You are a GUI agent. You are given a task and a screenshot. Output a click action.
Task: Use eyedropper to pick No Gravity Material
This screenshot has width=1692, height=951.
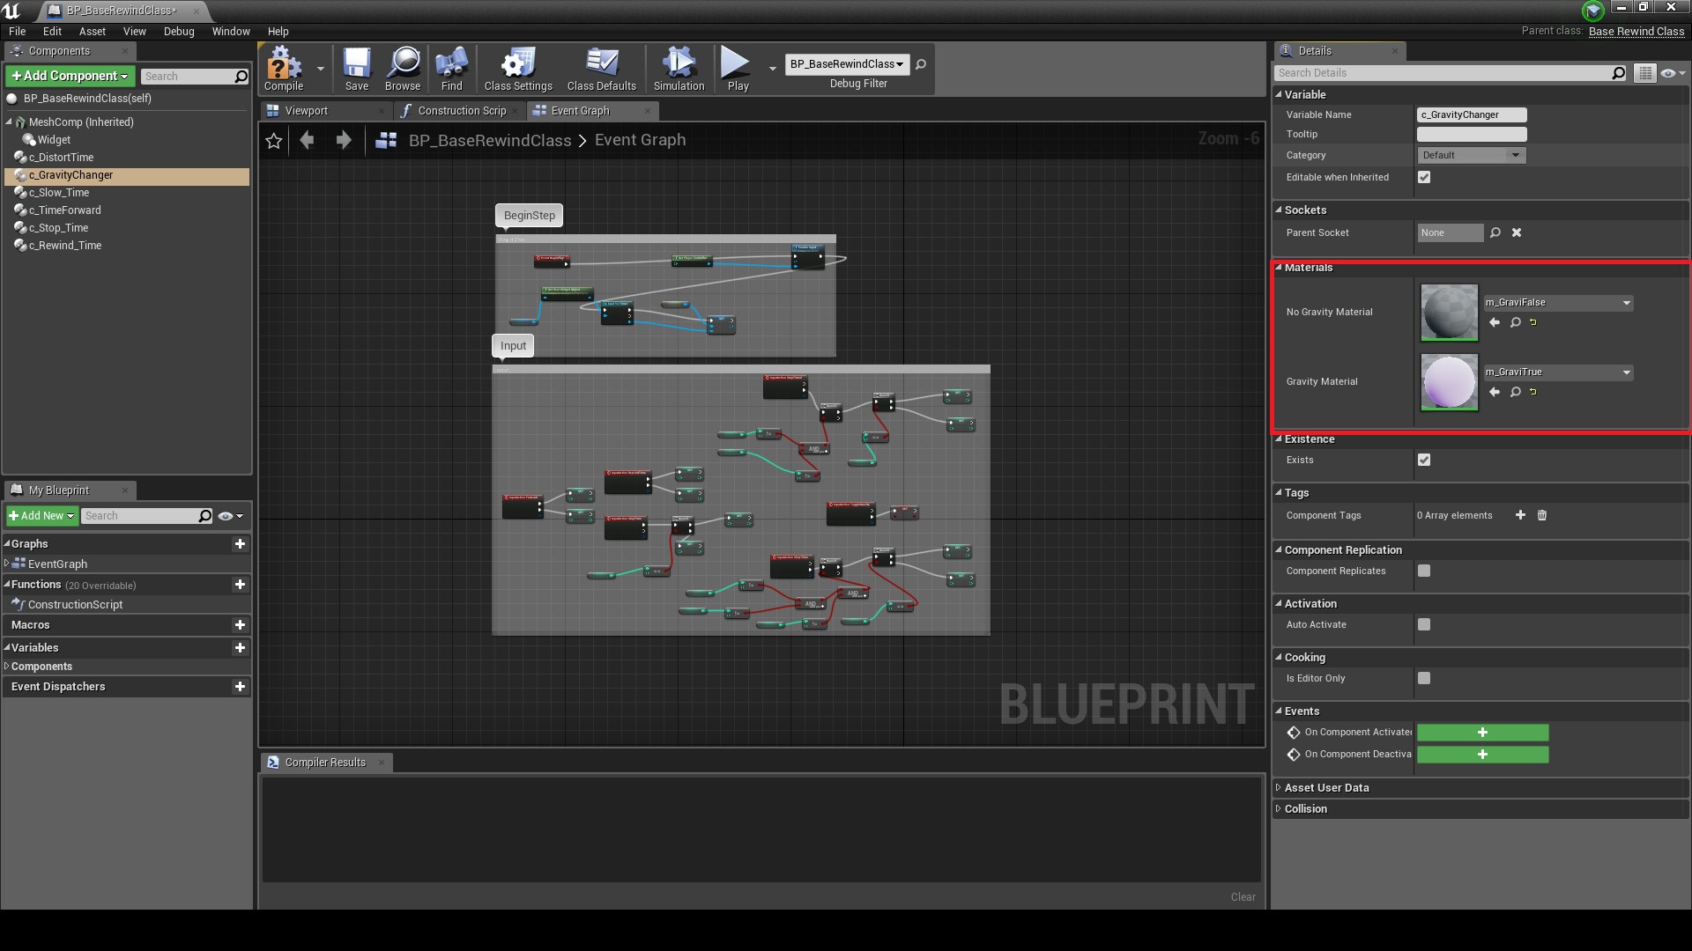[x=1515, y=322]
